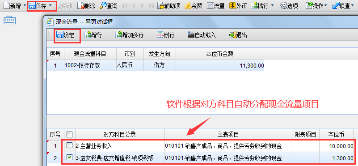The image size is (358, 166).
Task: Go to previous record navigation arrow
Action: point(133,5)
